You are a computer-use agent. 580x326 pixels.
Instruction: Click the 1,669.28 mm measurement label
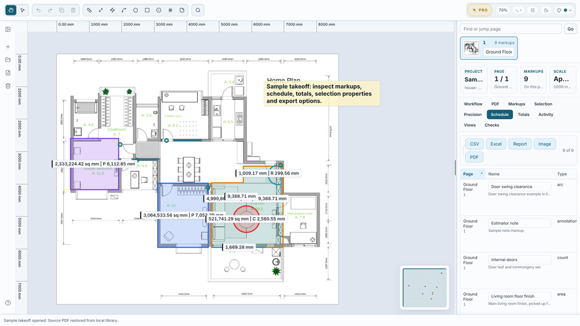pos(239,247)
